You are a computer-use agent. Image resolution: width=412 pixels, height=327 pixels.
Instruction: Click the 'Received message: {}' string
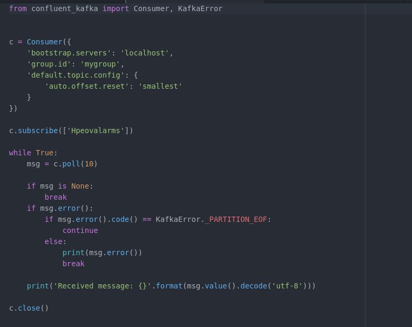(102, 286)
